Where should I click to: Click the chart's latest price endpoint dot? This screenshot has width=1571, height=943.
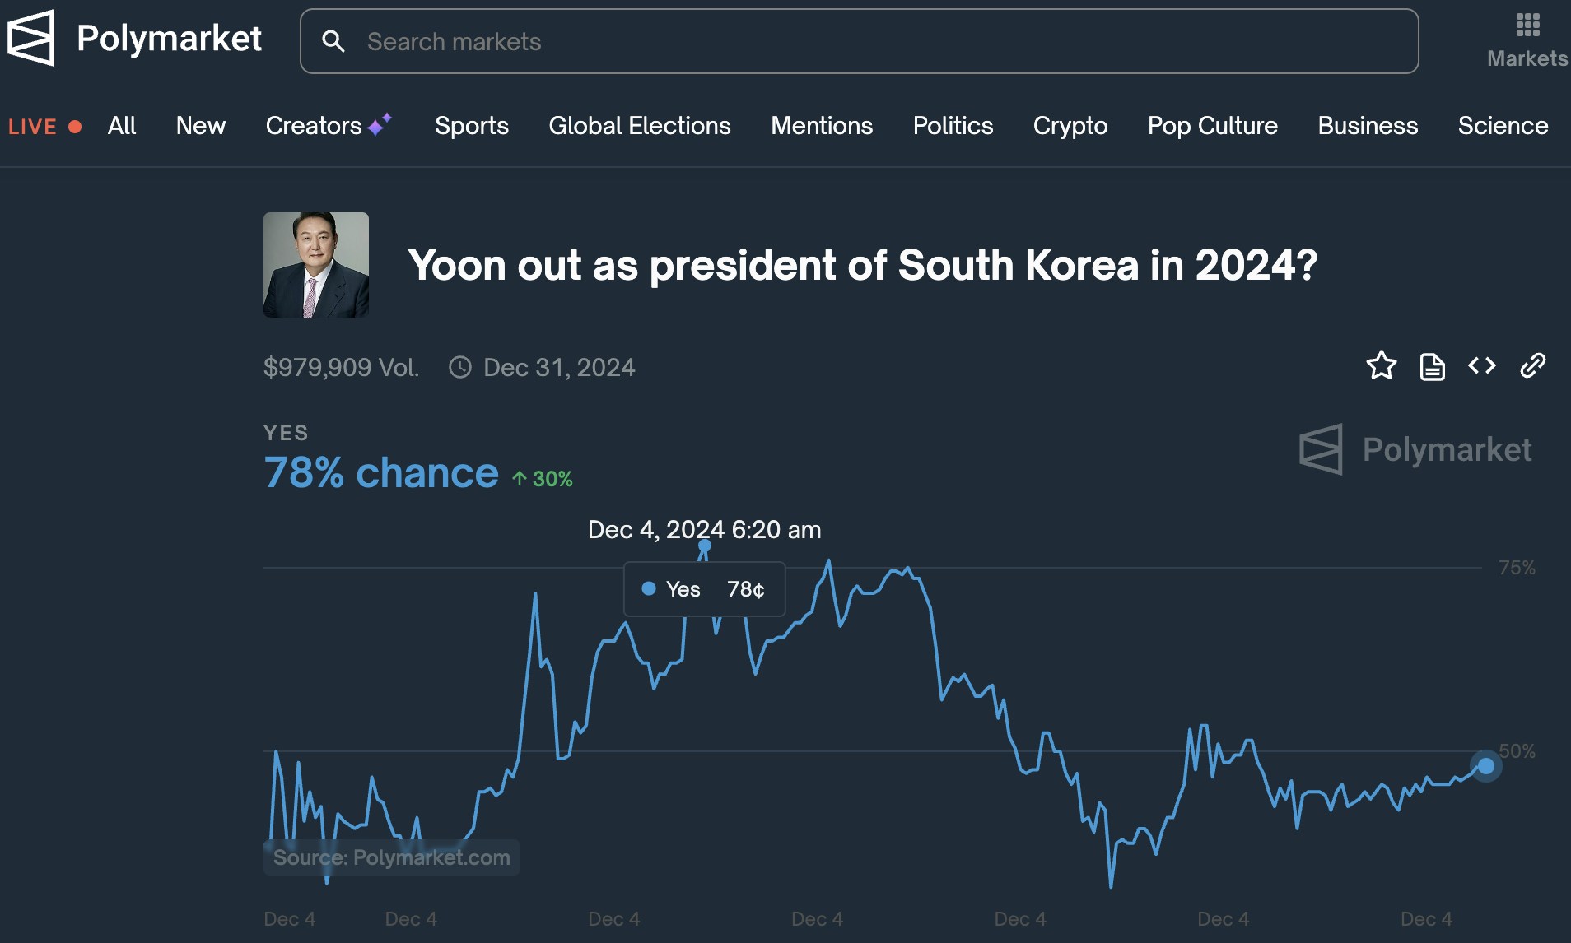[x=1485, y=766]
